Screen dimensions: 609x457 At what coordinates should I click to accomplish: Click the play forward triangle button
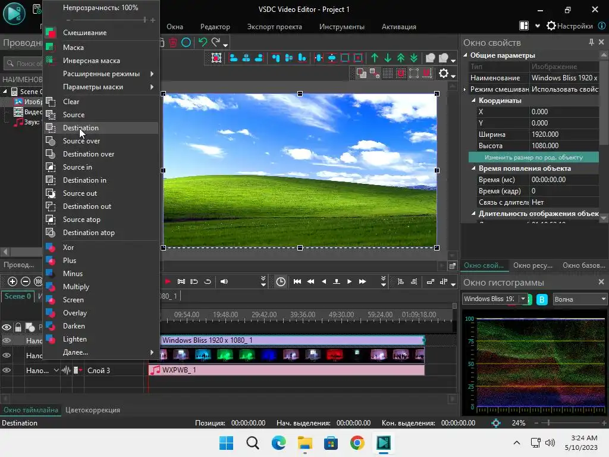tap(349, 281)
